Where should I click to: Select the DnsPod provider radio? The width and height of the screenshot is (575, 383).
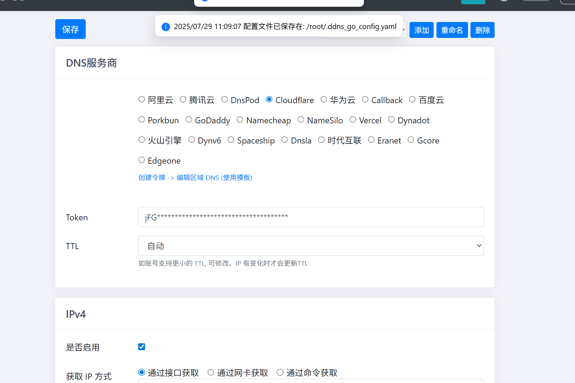tap(225, 100)
